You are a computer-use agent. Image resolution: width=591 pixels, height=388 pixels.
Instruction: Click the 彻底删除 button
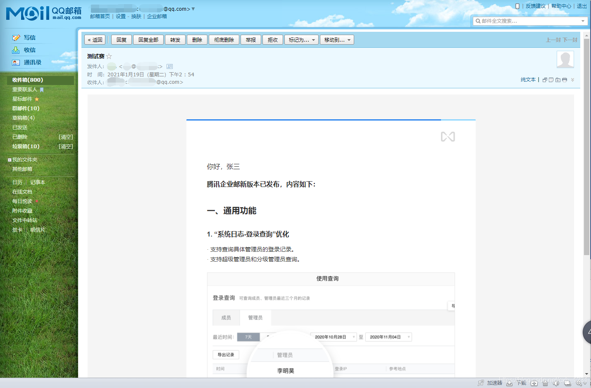[224, 40]
